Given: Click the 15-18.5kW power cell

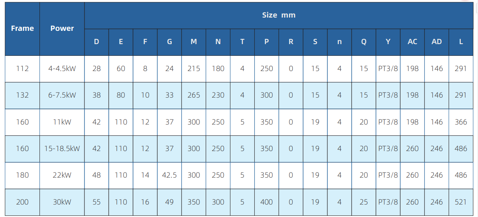Looking at the screenshot, I should coord(62,149).
